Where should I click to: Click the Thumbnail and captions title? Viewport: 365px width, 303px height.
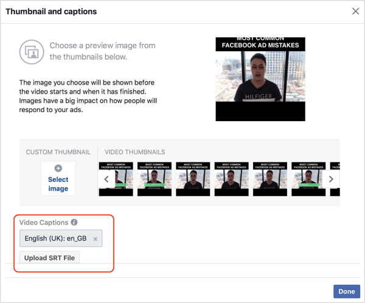51,12
